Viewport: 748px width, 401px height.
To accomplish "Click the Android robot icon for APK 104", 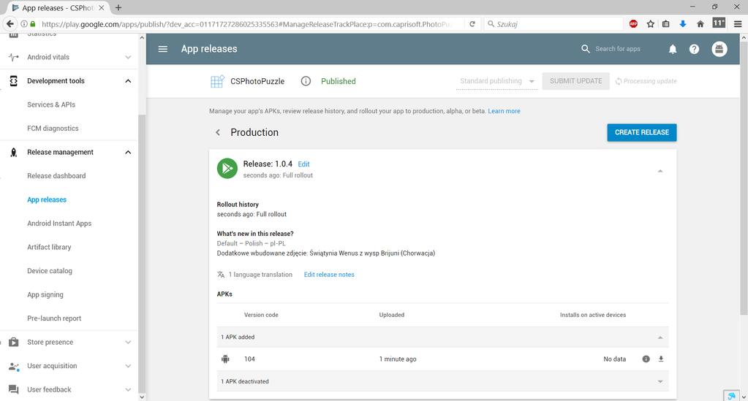I will [225, 359].
